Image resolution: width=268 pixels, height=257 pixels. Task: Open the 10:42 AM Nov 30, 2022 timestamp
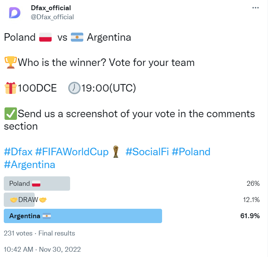click(42, 249)
